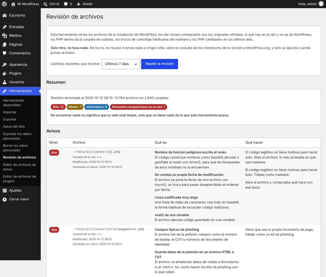Open the Últimos 7 días dropdown
Screen dimensions: 326x277
tap(121, 64)
